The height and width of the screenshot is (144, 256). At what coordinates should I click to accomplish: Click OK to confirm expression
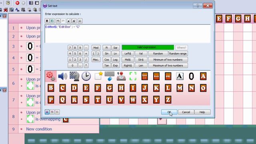pyautogui.click(x=169, y=112)
